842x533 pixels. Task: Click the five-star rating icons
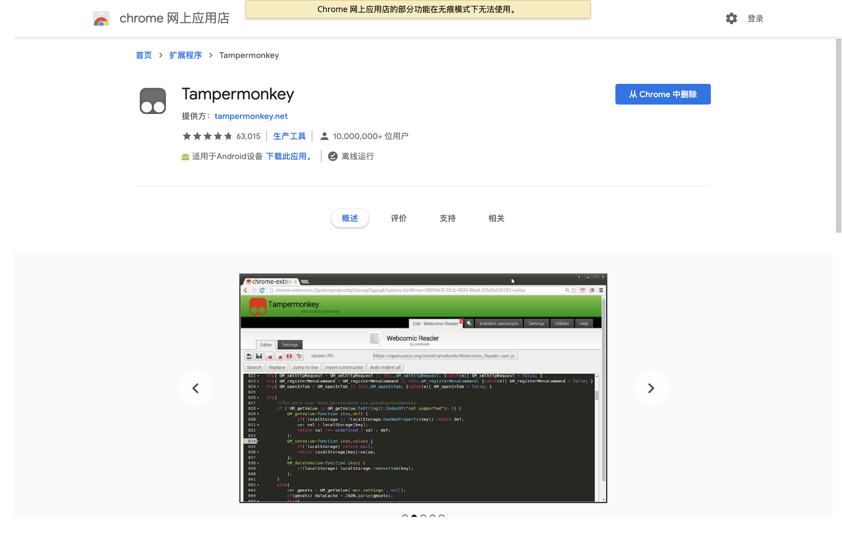[207, 136]
